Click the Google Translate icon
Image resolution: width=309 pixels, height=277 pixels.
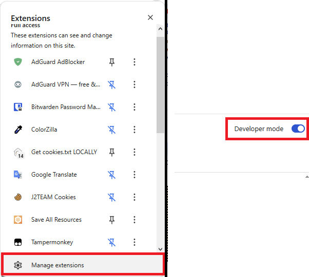pyautogui.click(x=18, y=175)
